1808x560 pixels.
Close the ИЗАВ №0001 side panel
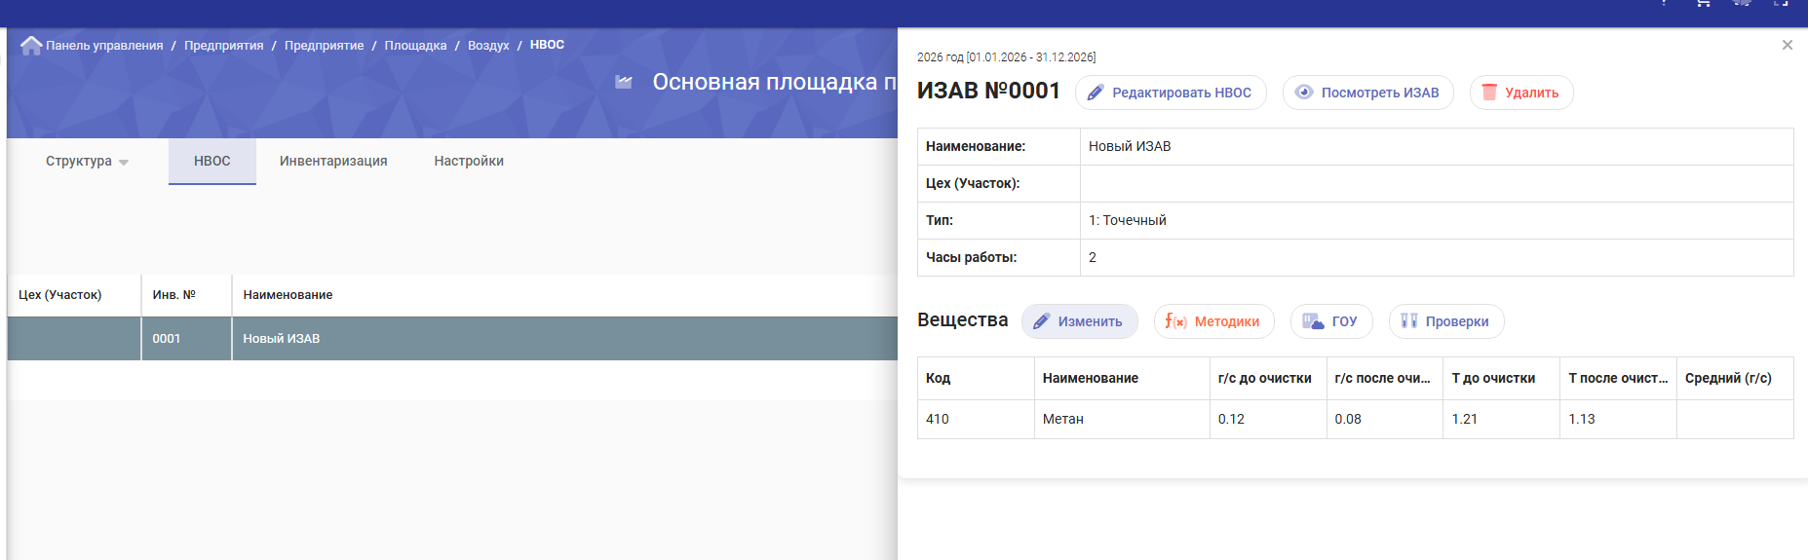[1787, 45]
